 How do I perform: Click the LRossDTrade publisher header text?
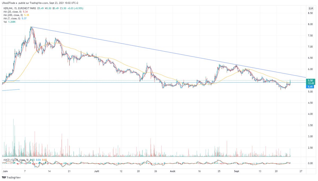pyautogui.click(x=9, y=2)
